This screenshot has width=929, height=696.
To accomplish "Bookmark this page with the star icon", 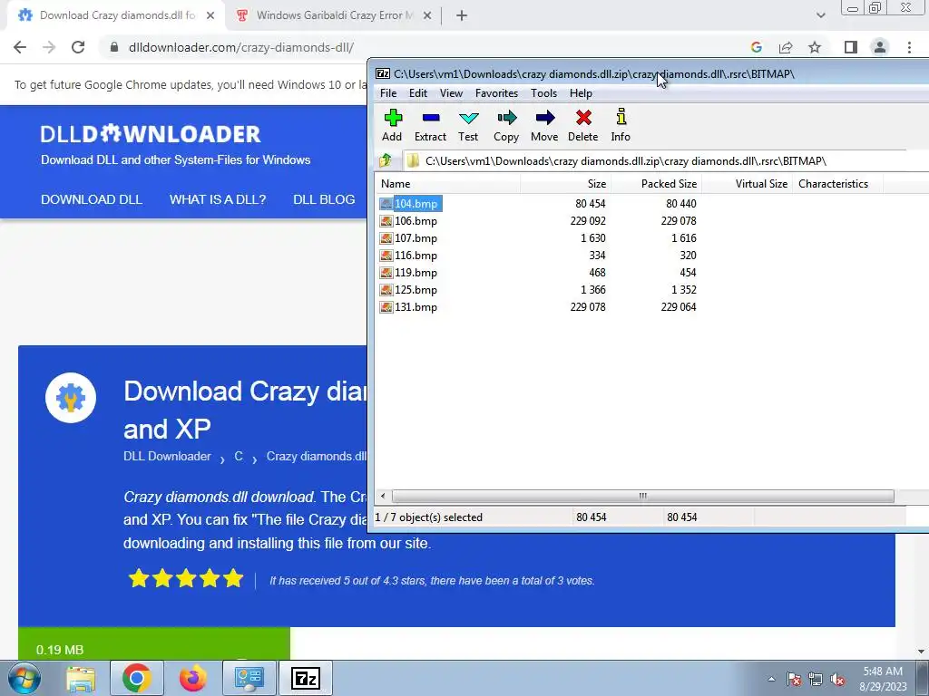I will coord(815,47).
